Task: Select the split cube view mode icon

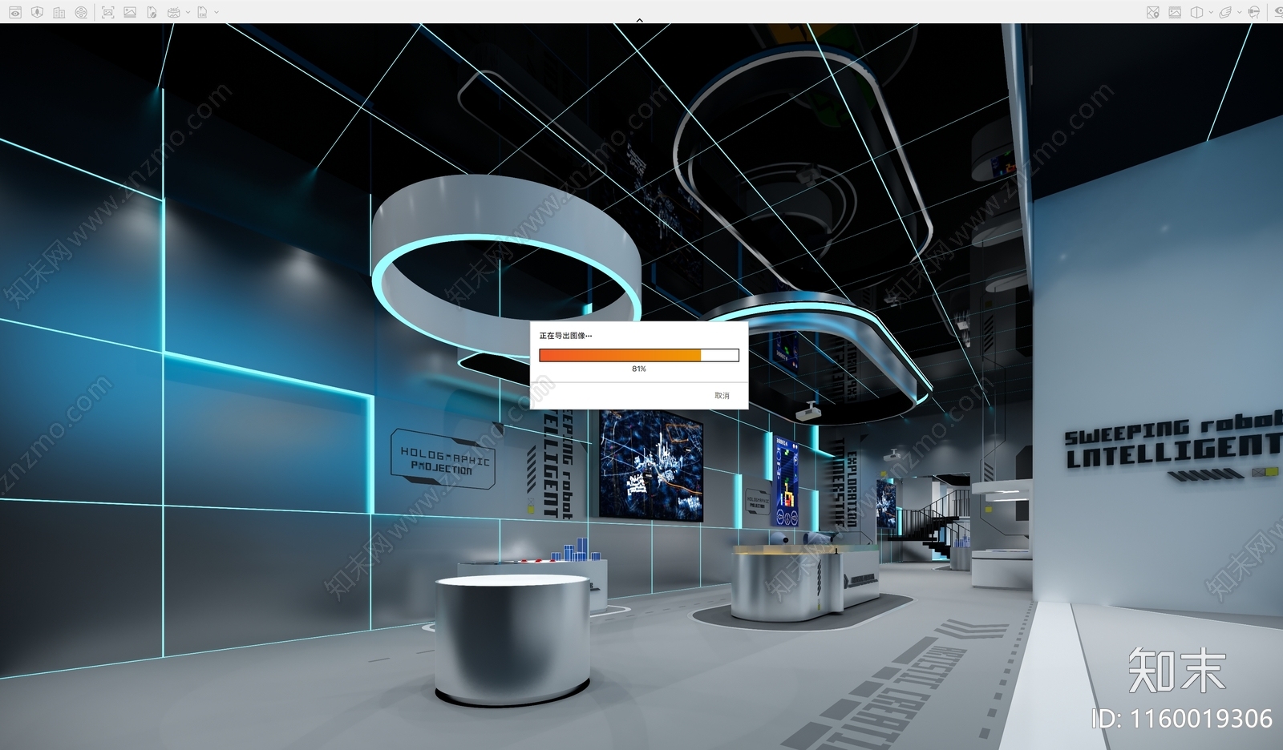Action: (1196, 12)
